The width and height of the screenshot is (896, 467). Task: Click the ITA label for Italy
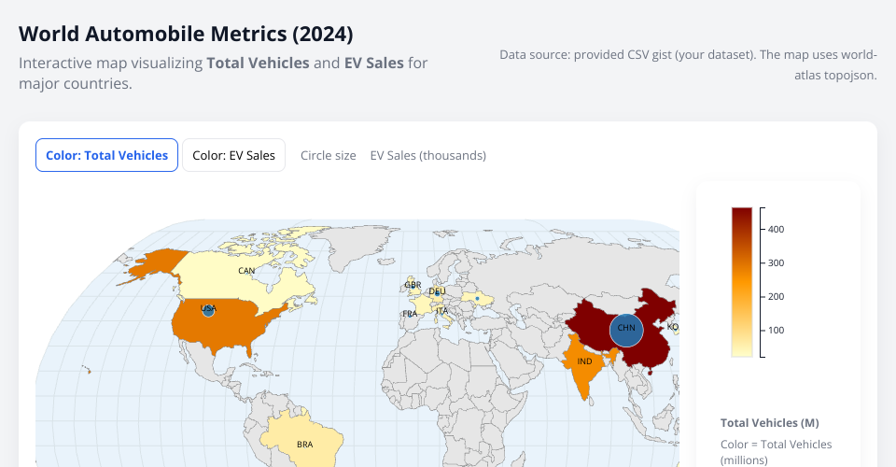point(441,311)
